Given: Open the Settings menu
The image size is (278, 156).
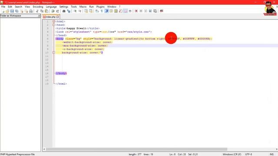Looking at the screenshot, I should point(64,7).
